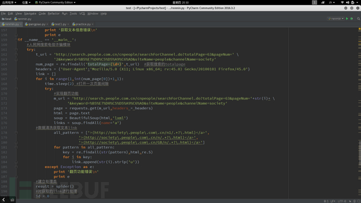
Task: Start debugging with the green bug icon
Action: (x=352, y=19)
